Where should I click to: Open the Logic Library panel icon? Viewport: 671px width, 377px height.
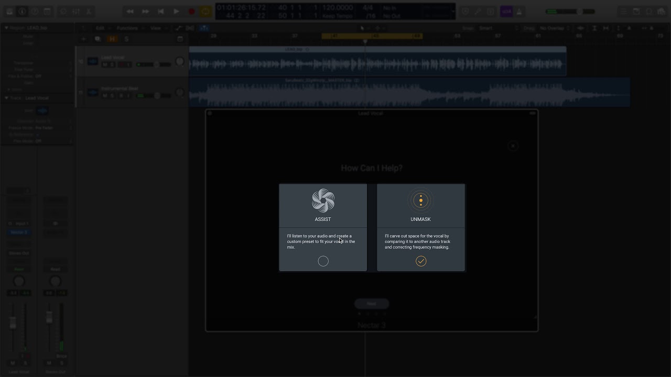(9, 12)
